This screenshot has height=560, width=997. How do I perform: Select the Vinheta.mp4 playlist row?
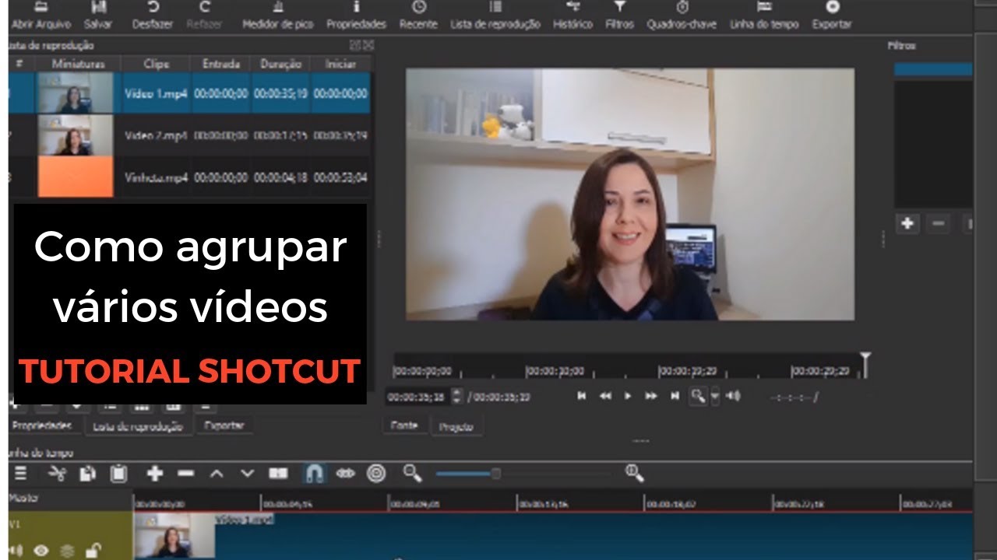(189, 177)
